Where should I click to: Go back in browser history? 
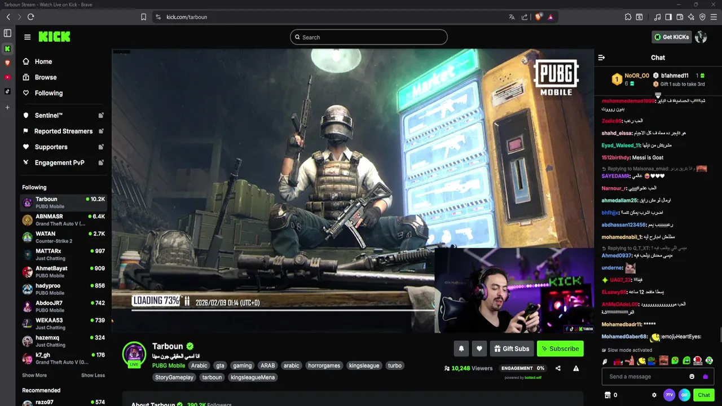tap(8, 17)
